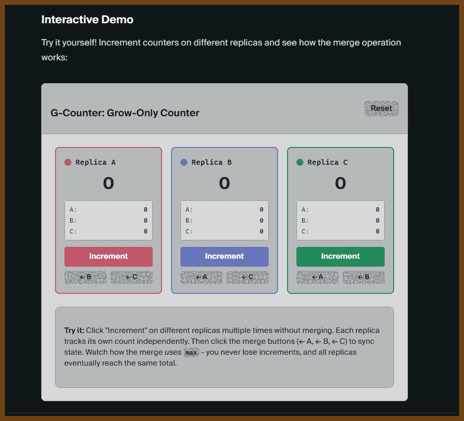This screenshot has height=421, width=464.
Task: Merge from B into Replica A
Action: pyautogui.click(x=85, y=277)
